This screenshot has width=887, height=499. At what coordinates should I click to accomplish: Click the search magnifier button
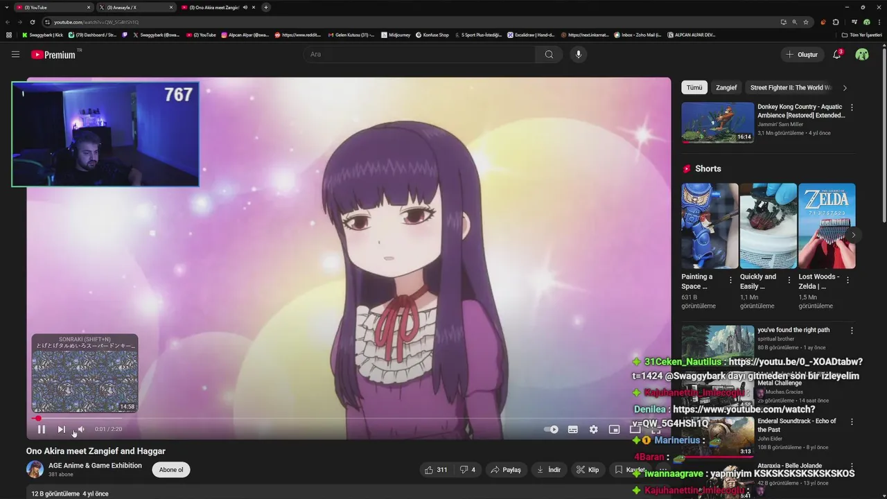click(549, 54)
